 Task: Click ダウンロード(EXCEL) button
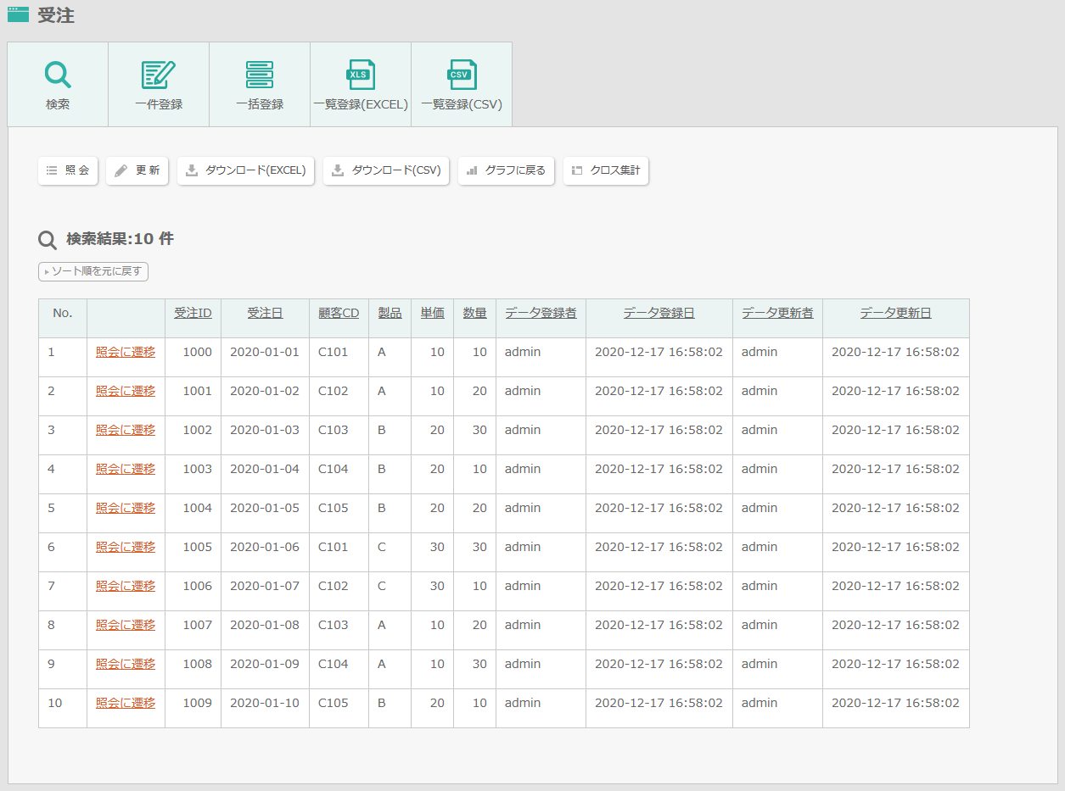[x=246, y=170]
